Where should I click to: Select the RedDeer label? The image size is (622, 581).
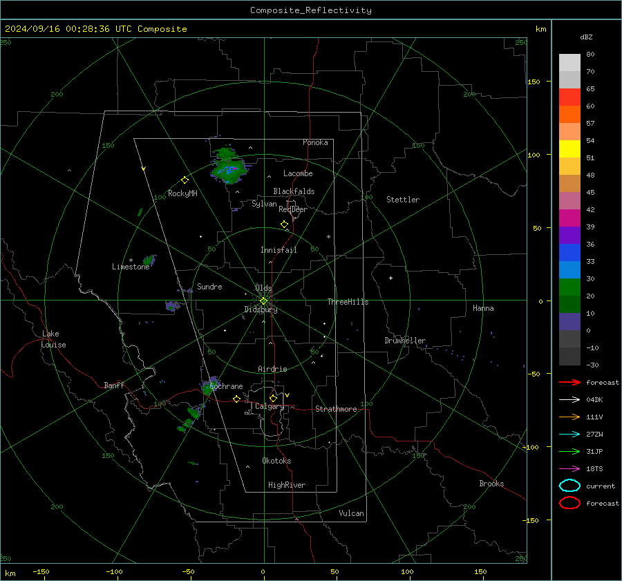click(x=293, y=209)
